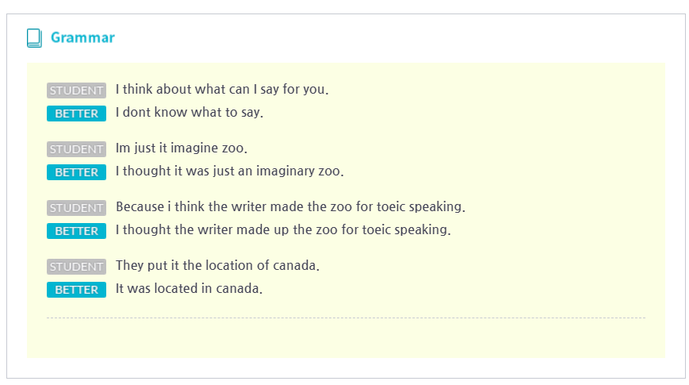Image resolution: width=689 pixels, height=385 pixels.
Task: Click STUDENT tag beside 'Im just it imagine zoo'
Action: pyautogui.click(x=76, y=149)
